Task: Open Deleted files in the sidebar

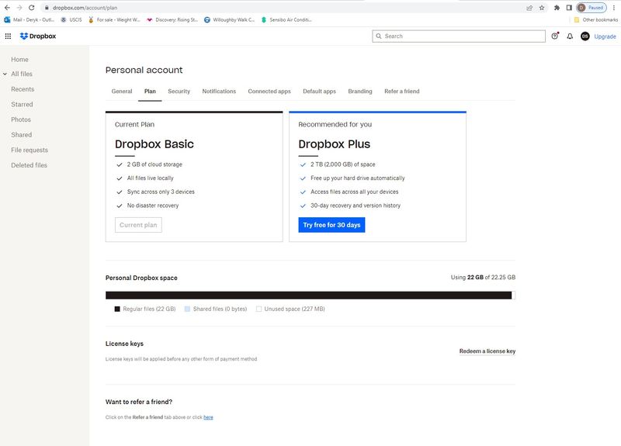Action: point(29,165)
